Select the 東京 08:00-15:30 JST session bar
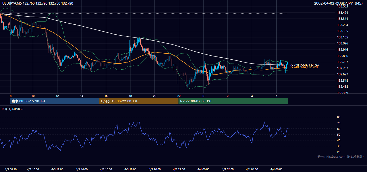This screenshot has height=172, width=367. 55,101
